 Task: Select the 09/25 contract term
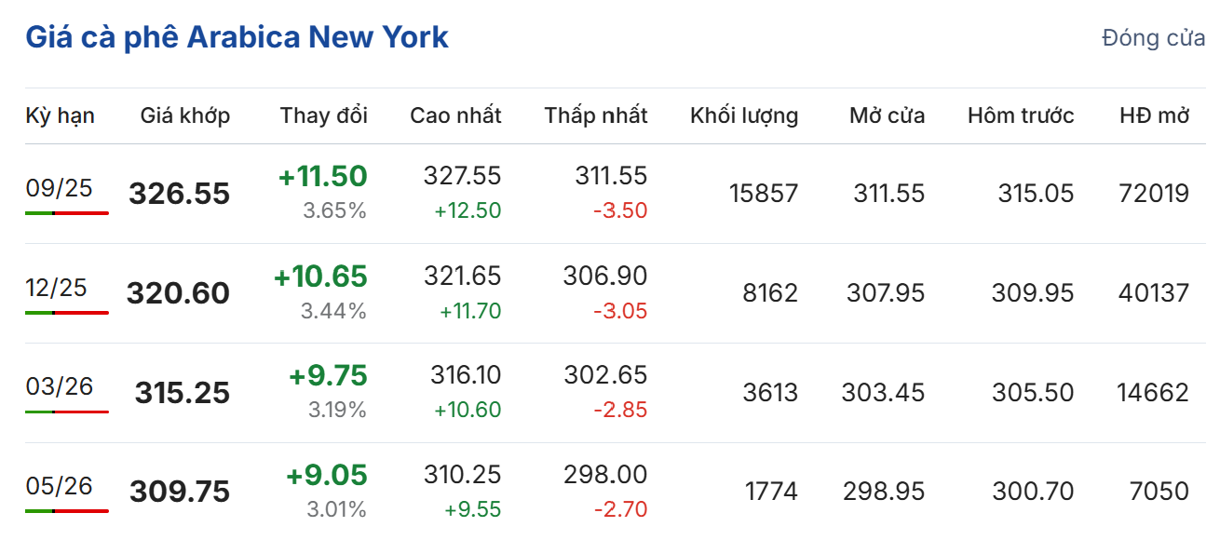[x=60, y=188]
